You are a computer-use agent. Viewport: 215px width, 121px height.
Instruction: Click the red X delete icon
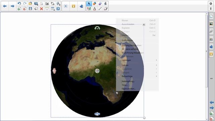tap(41, 9)
